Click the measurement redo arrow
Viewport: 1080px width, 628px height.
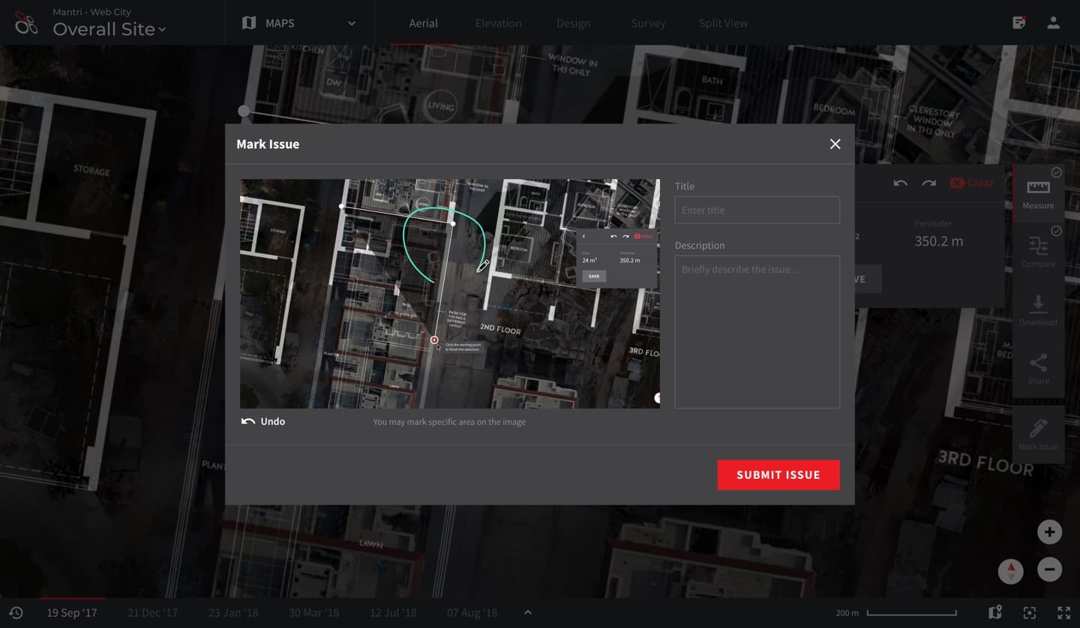pos(928,183)
